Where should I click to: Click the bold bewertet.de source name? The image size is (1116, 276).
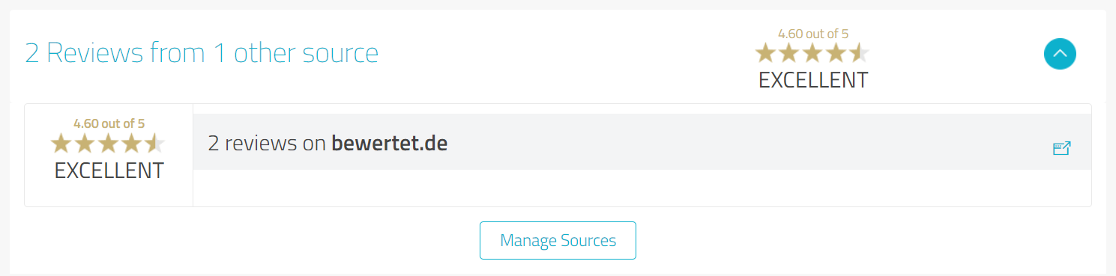point(389,143)
